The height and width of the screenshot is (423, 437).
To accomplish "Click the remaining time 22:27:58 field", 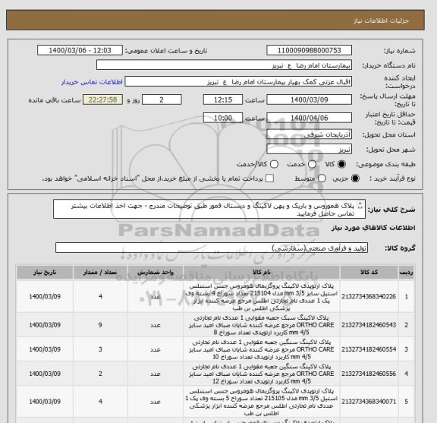I will click(x=102, y=99).
